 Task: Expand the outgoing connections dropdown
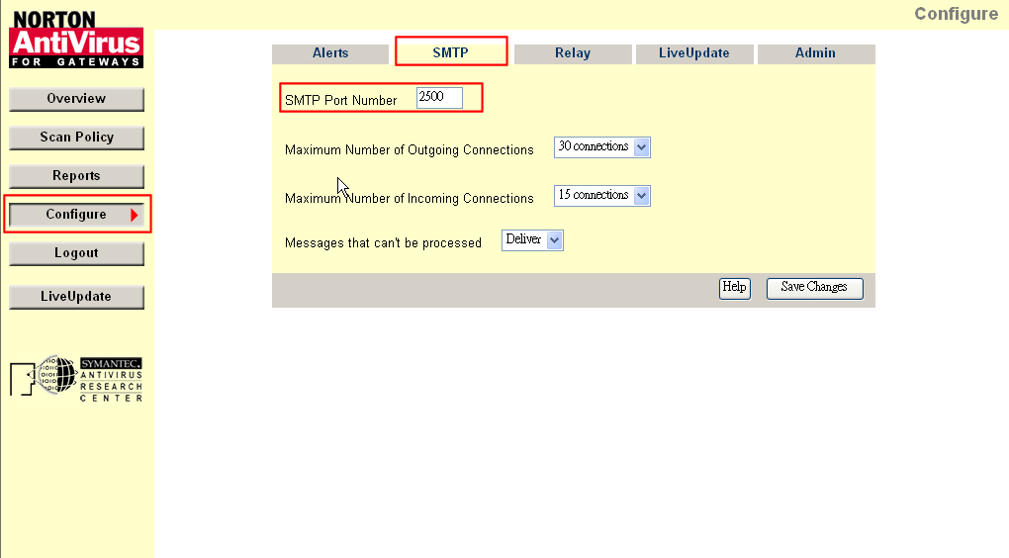pyautogui.click(x=601, y=147)
